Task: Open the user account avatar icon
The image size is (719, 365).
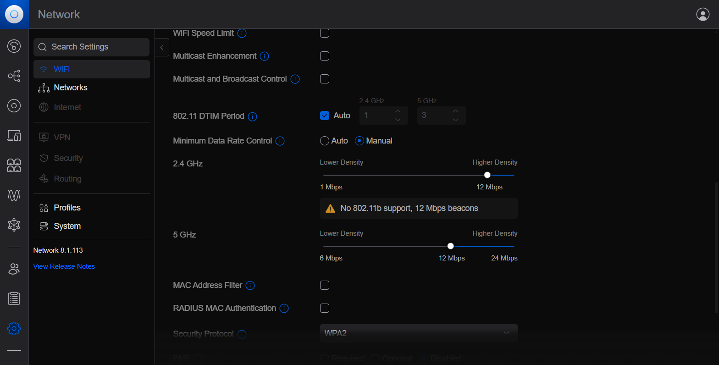Action: click(x=703, y=14)
